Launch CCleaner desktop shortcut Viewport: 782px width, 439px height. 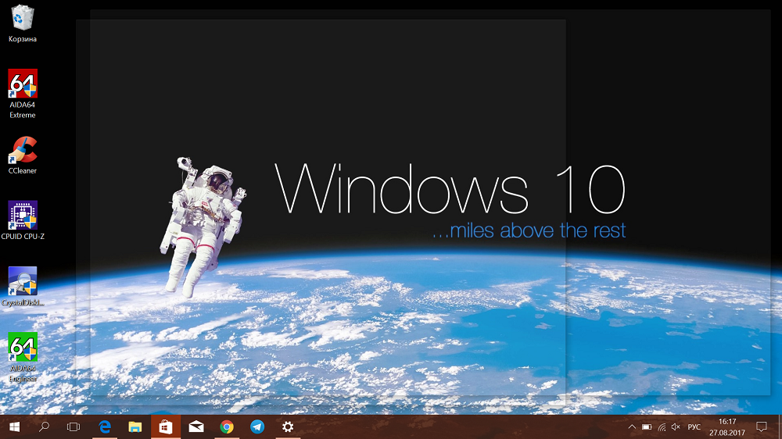coord(23,155)
